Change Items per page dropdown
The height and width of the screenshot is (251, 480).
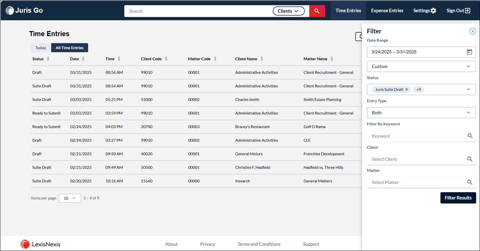click(70, 198)
